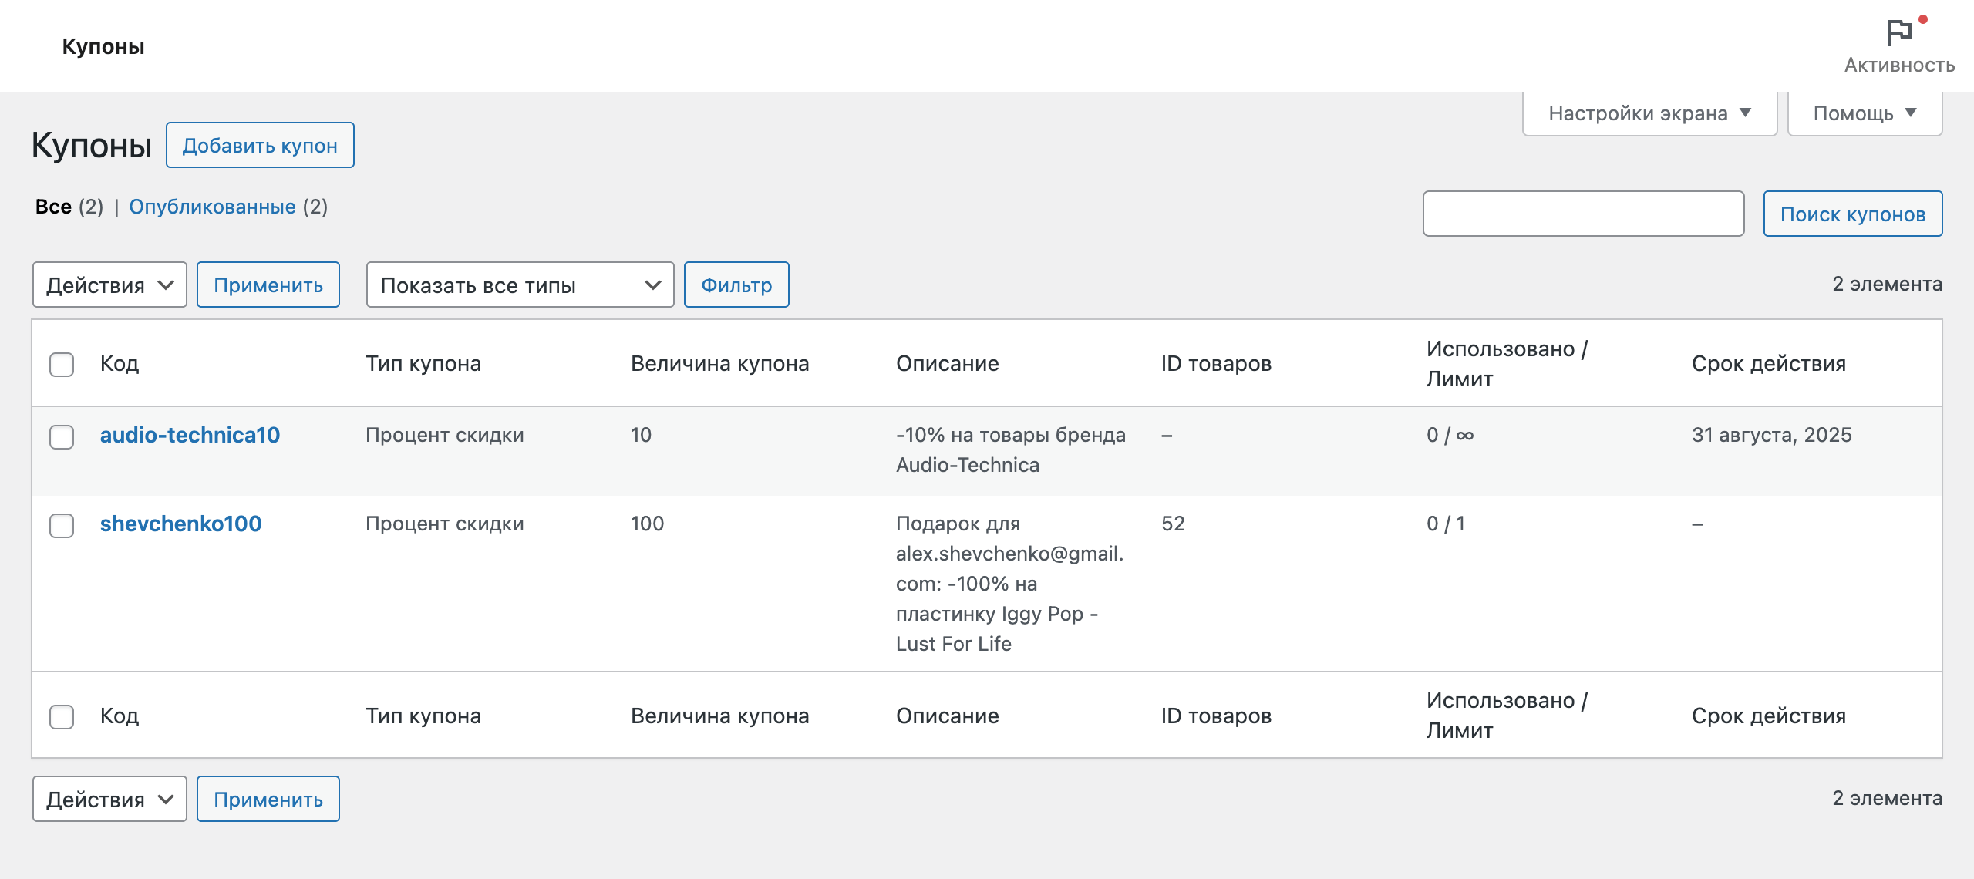Screen dimensions: 1974x879
Task: Open the shevchenko100 coupon for editing
Action: click(x=180, y=524)
